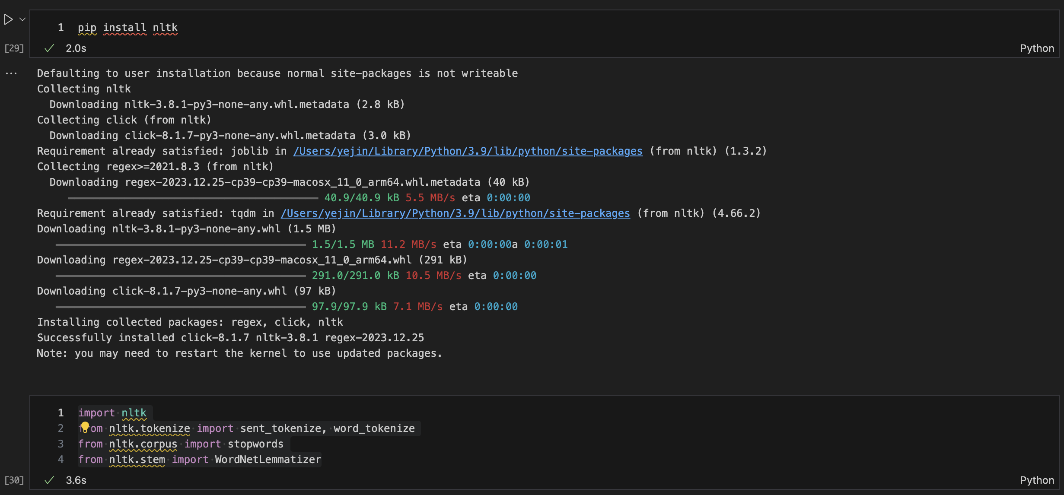Click 'Defaulting to user installation' output line
The height and width of the screenshot is (495, 1064).
pyautogui.click(x=277, y=73)
